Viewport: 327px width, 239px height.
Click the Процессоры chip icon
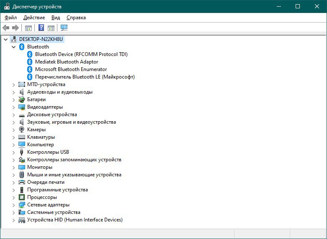22,197
